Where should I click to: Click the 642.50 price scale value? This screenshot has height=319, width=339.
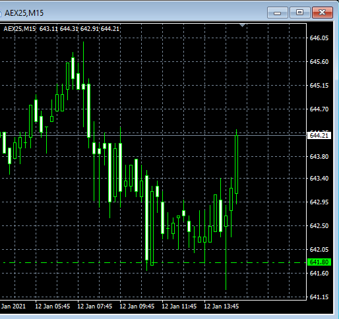tap(319, 226)
